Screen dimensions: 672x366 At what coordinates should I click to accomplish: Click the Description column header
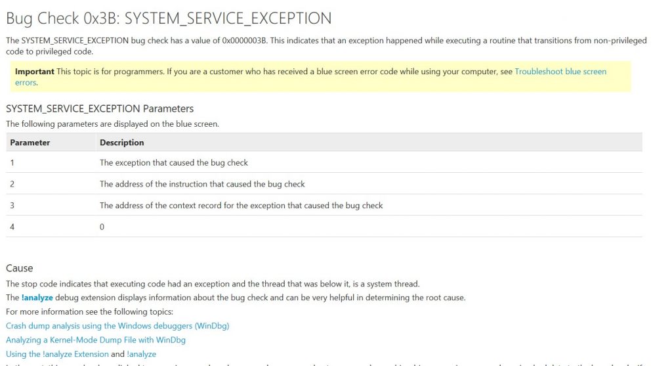[122, 143]
